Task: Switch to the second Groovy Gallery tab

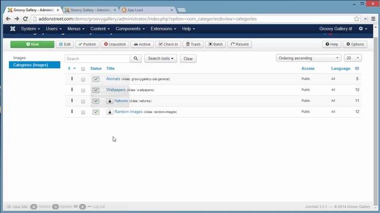Action: coord(90,10)
